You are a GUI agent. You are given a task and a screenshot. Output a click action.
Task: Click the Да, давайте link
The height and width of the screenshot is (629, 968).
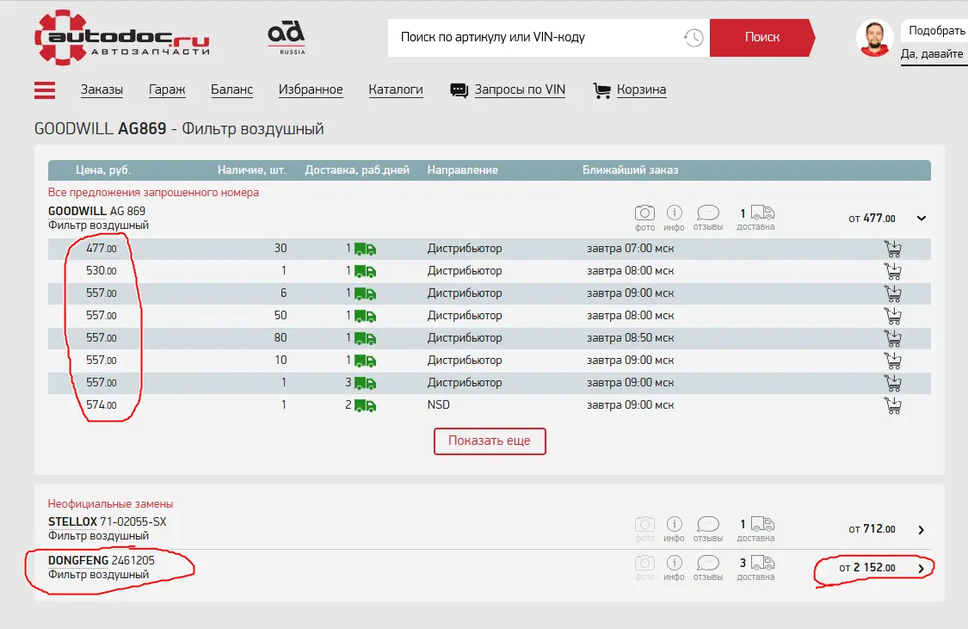[x=932, y=53]
